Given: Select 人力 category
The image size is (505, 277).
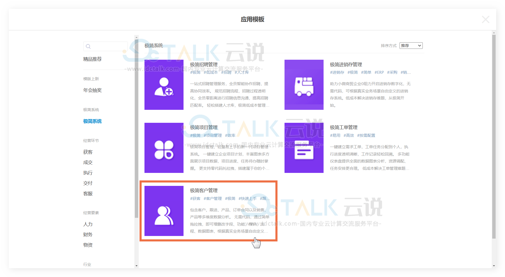Looking at the screenshot, I should (88, 224).
